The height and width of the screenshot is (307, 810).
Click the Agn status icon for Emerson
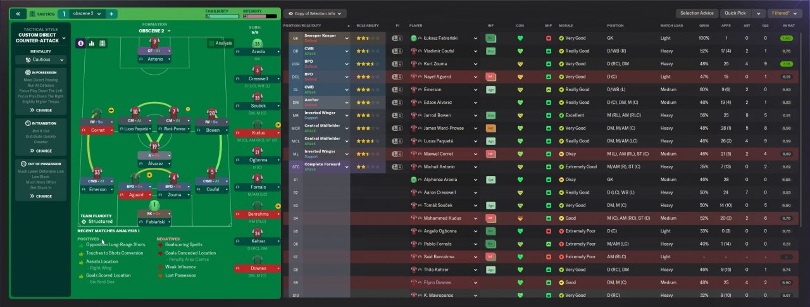tap(490, 89)
